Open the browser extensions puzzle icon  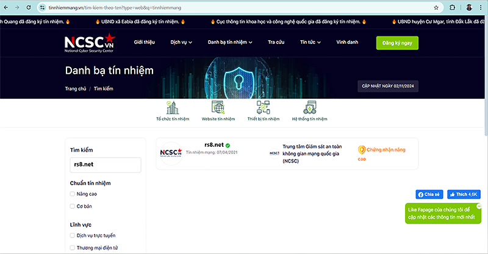[453, 7]
